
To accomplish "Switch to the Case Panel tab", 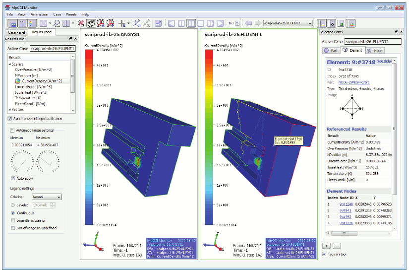I will coord(16,32).
